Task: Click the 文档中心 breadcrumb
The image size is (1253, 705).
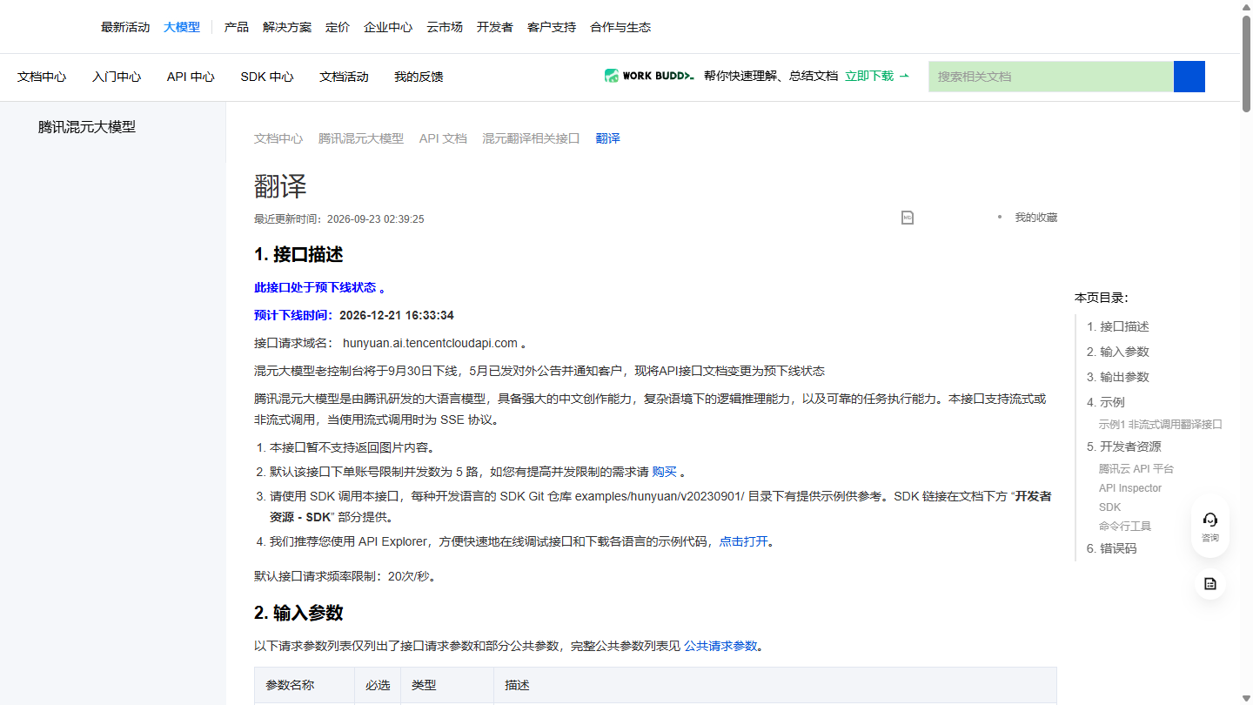Action: click(278, 138)
